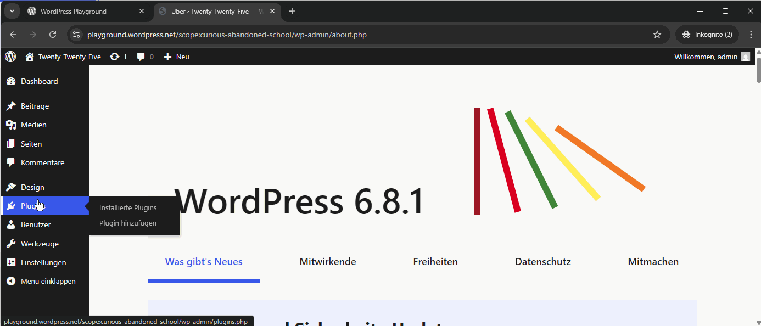Collapse the sidebar via Menü einklappen

[44, 281]
